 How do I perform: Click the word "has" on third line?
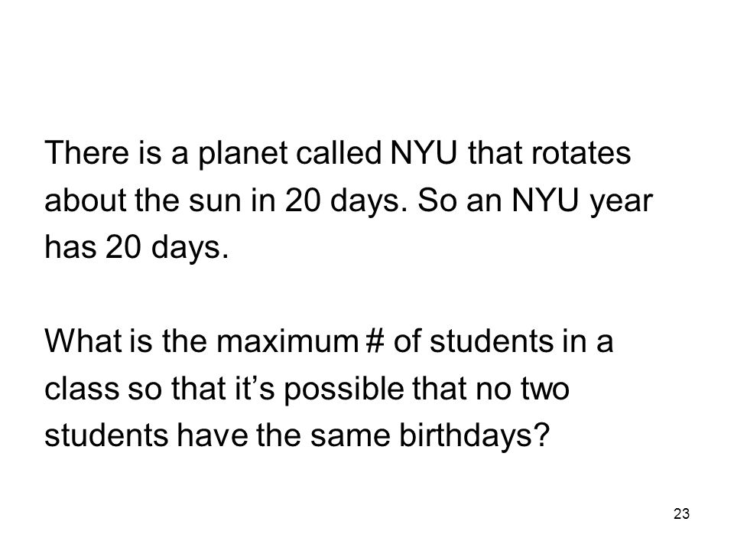(x=70, y=247)
